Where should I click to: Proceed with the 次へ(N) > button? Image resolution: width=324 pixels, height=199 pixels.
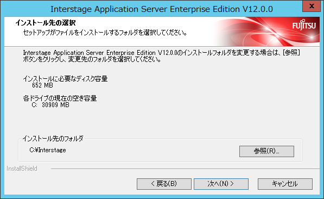(221, 184)
